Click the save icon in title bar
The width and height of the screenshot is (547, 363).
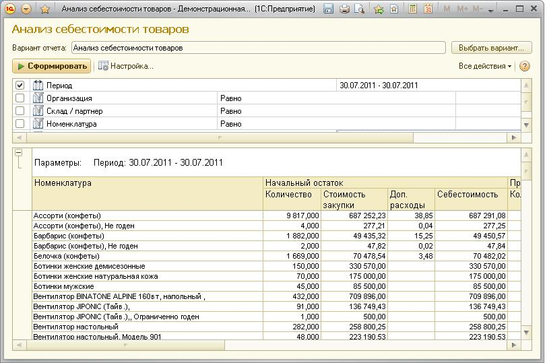328,9
